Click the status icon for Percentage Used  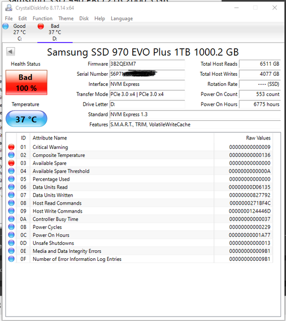point(12,179)
